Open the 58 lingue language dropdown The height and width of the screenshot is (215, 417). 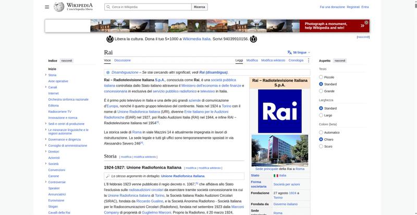click(299, 53)
